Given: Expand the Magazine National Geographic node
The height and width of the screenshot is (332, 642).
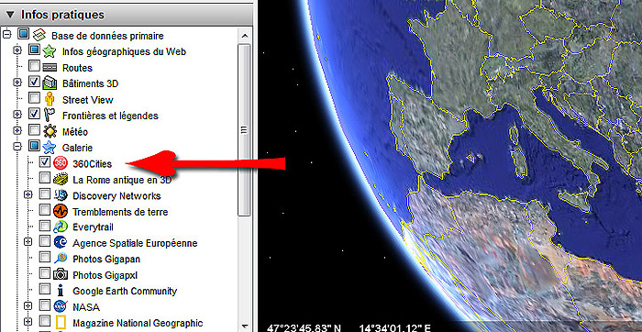Looking at the screenshot, I should click(x=28, y=322).
